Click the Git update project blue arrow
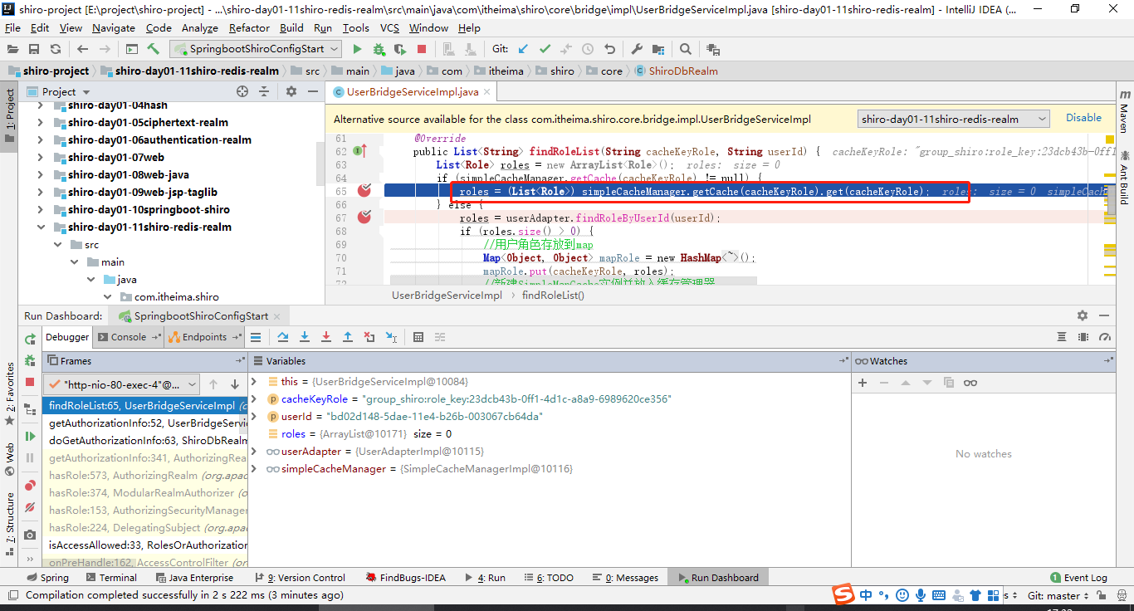1134x611 pixels. (x=523, y=49)
